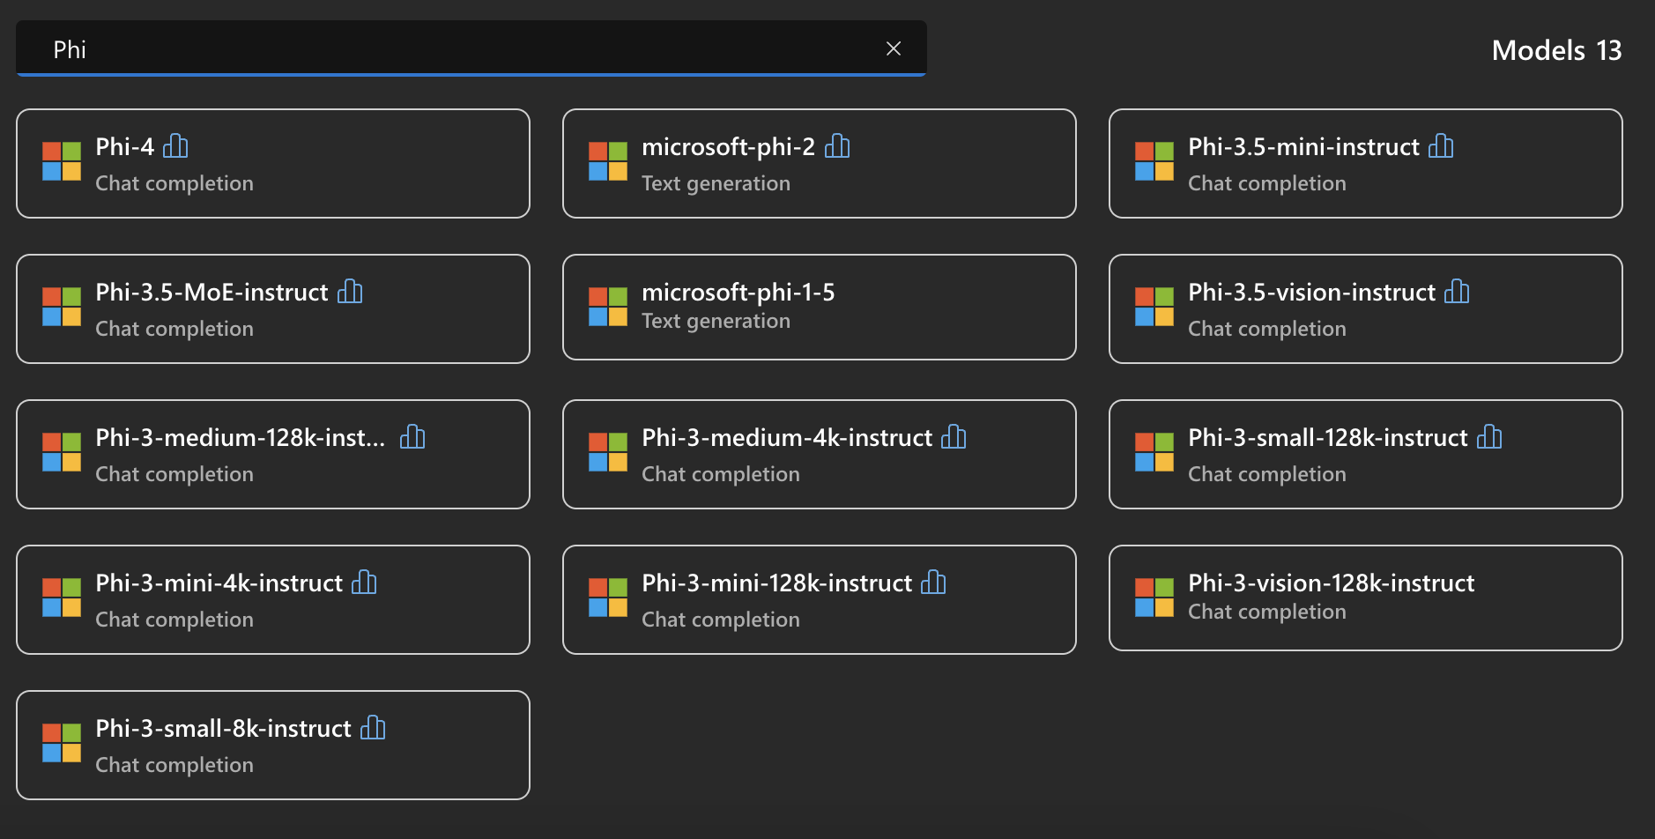1655x839 pixels.
Task: Select the Phi-3-mini-128k-instruct model name
Action: 777,583
